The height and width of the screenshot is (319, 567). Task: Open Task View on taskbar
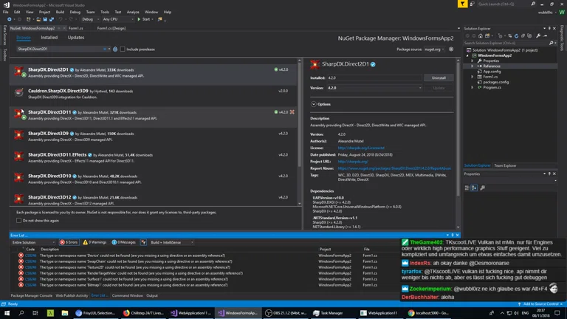point(35,313)
